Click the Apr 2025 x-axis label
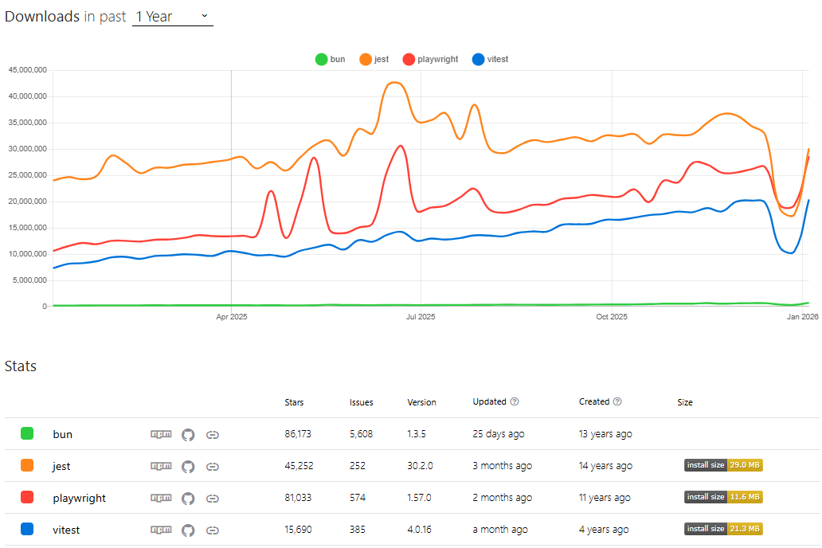 tap(231, 317)
